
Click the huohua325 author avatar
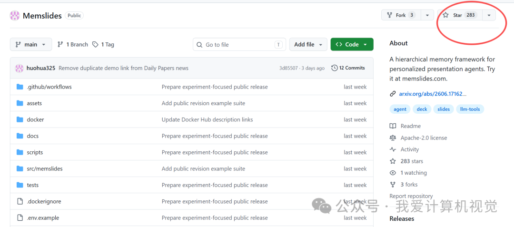pos(20,68)
